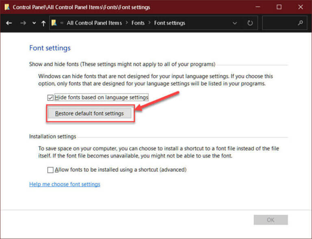The image size is (312, 239).
Task: Expand the double-chevron before All Control Panel Items
Action: (x=62, y=23)
